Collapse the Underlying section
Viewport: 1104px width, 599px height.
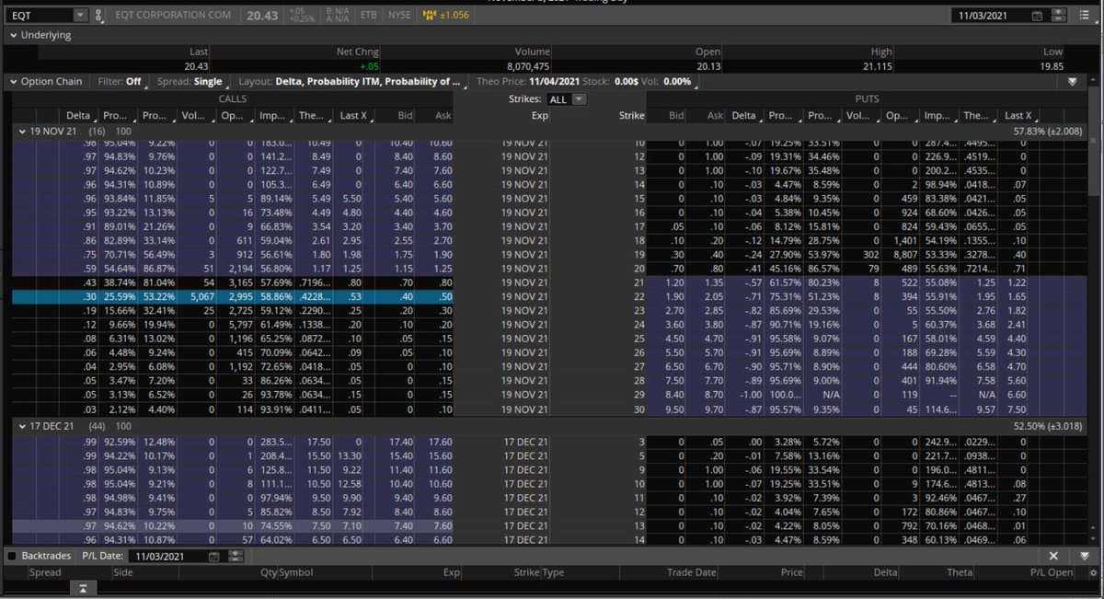click(12, 35)
